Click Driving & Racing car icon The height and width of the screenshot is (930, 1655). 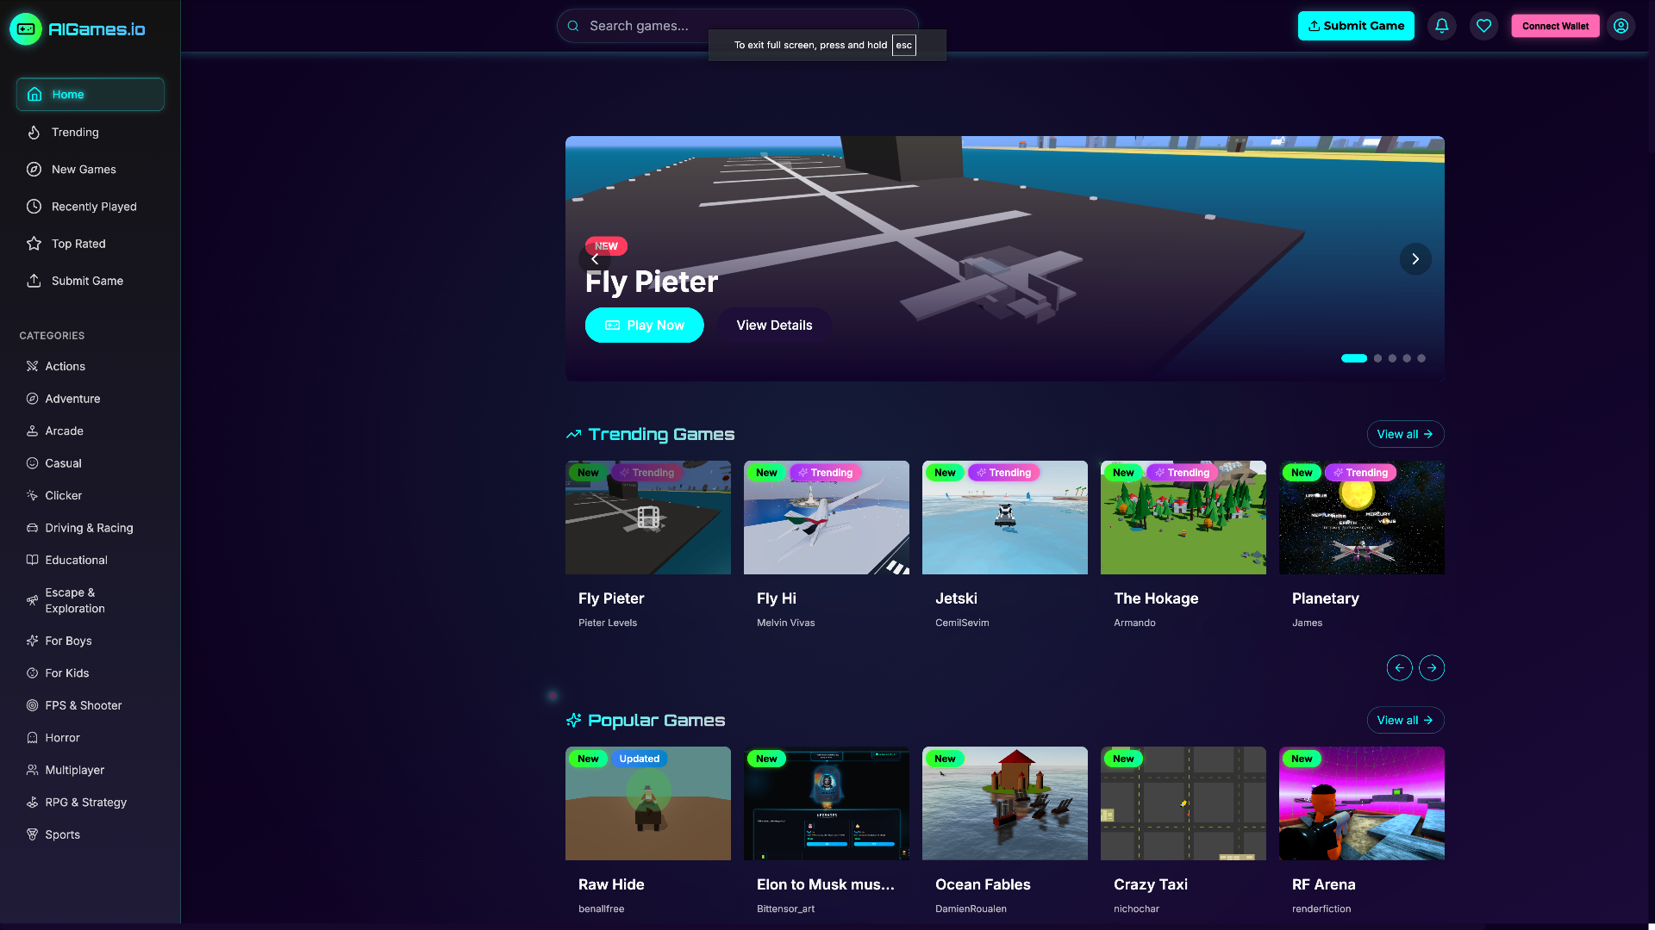click(32, 527)
